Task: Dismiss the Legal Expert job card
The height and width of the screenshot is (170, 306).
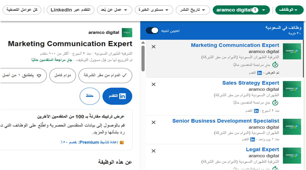Action: pyautogui.click(x=154, y=151)
